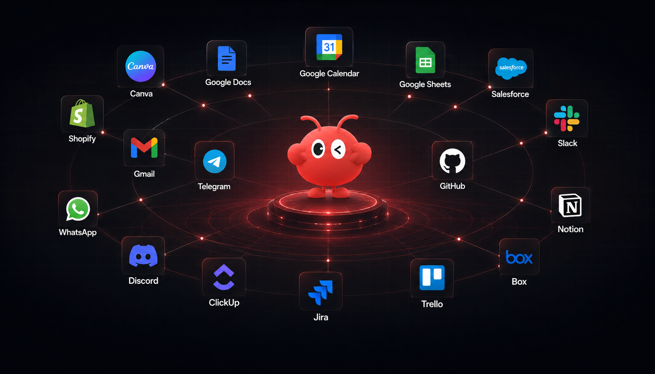Screen dimensions: 655x374
Task: Click the "Jira" text label
Action: point(321,317)
